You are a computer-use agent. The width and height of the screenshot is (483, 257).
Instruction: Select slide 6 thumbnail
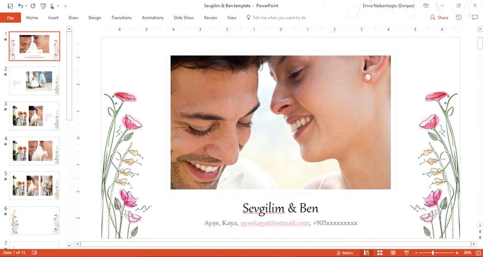click(35, 220)
